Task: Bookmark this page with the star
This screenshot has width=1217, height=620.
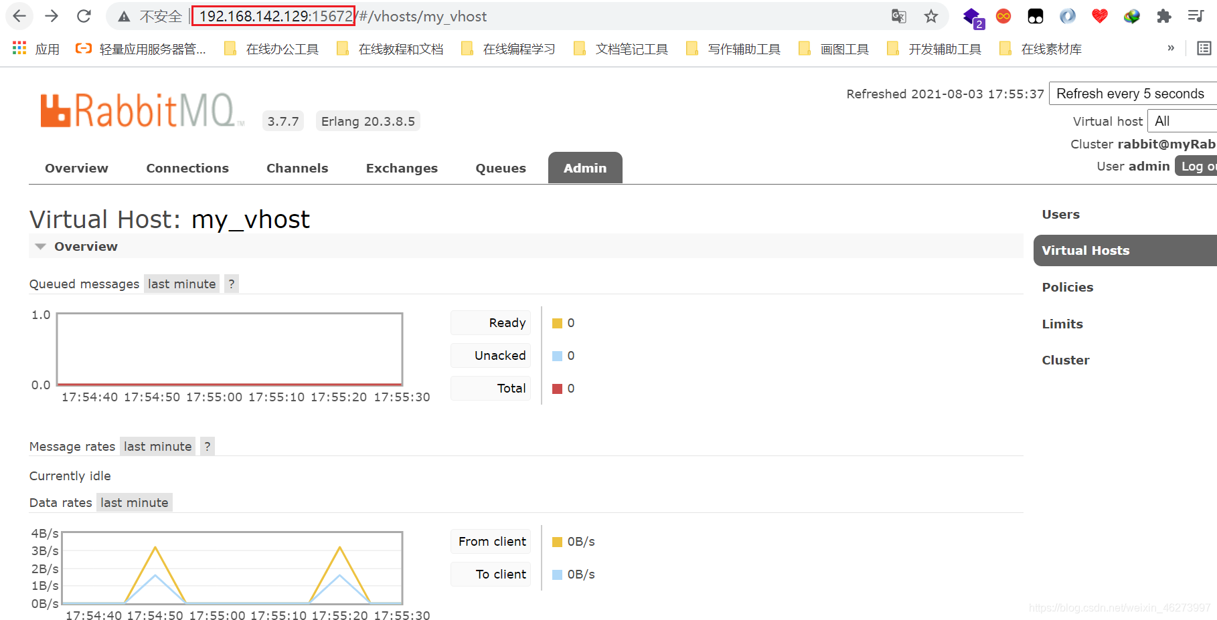Action: (931, 16)
